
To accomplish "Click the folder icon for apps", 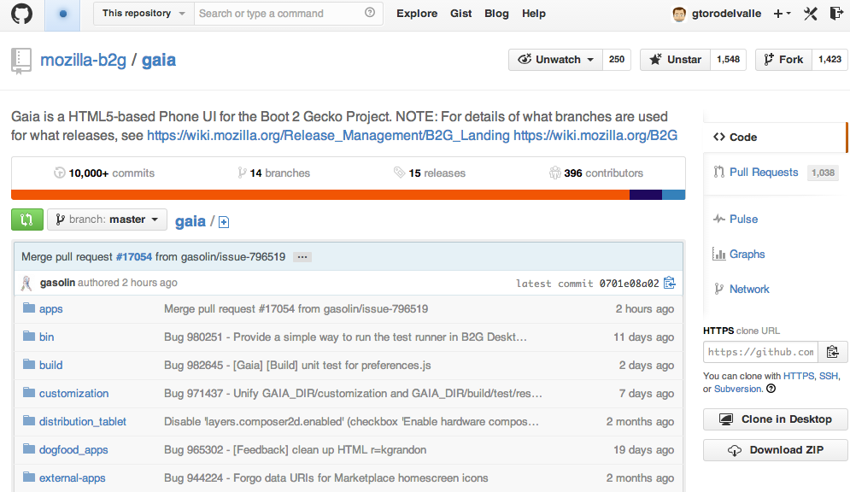I will coord(29,308).
